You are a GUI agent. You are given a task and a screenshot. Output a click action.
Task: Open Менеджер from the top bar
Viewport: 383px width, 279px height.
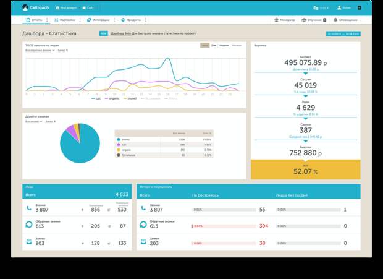tap(285, 20)
